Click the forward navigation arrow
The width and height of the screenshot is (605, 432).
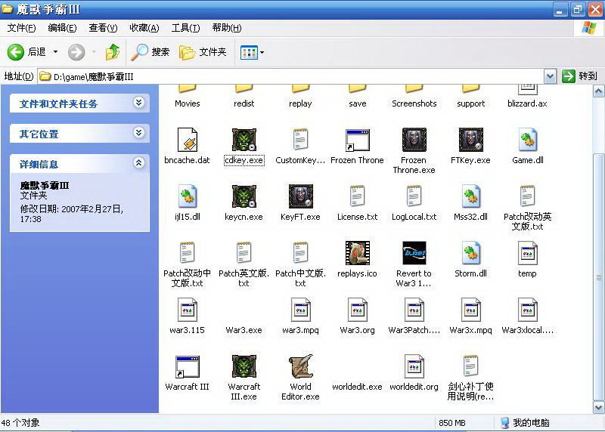[76, 52]
